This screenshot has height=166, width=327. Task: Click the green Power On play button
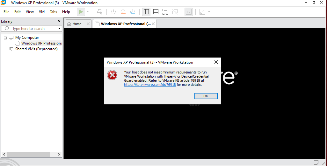tap(81, 12)
